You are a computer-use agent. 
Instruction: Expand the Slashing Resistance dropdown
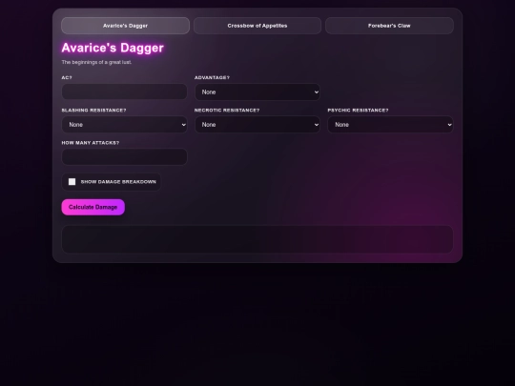125,125
